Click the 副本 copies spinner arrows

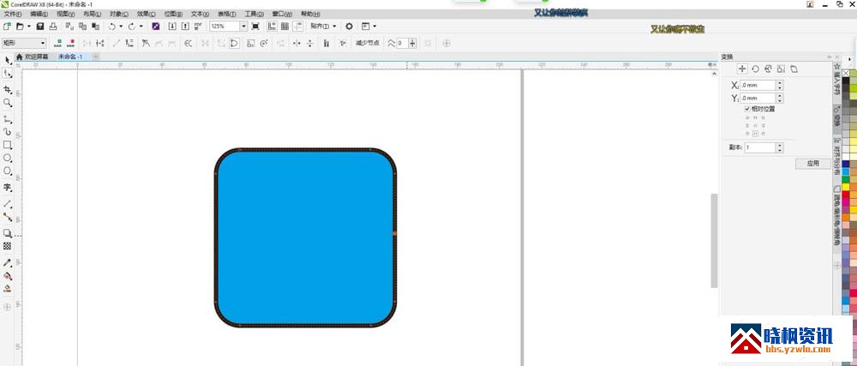tap(779, 148)
